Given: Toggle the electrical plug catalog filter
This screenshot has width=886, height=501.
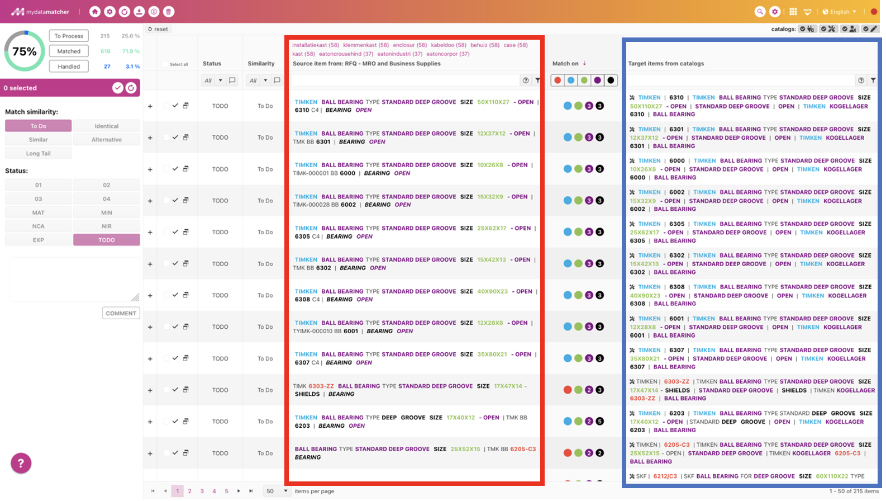Looking at the screenshot, I should 807,29.
